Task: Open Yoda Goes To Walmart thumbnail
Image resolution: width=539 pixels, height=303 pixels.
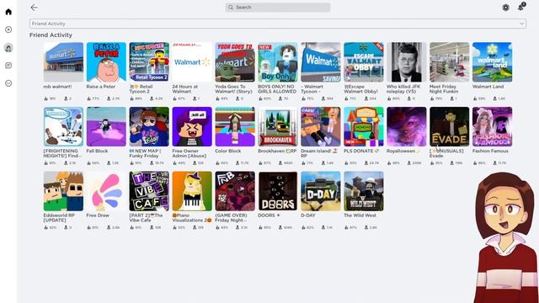Action: coord(235,62)
